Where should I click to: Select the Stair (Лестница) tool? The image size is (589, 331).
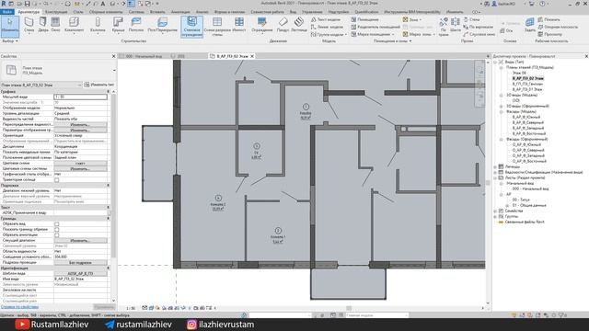click(x=298, y=25)
